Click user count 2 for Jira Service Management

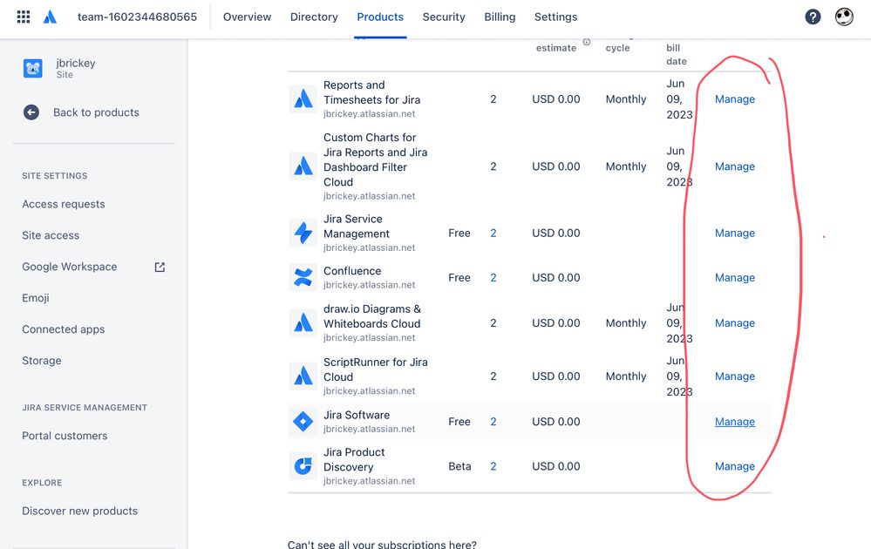[493, 234]
